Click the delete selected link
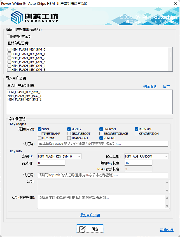180x237 pixels. tap(149, 86)
